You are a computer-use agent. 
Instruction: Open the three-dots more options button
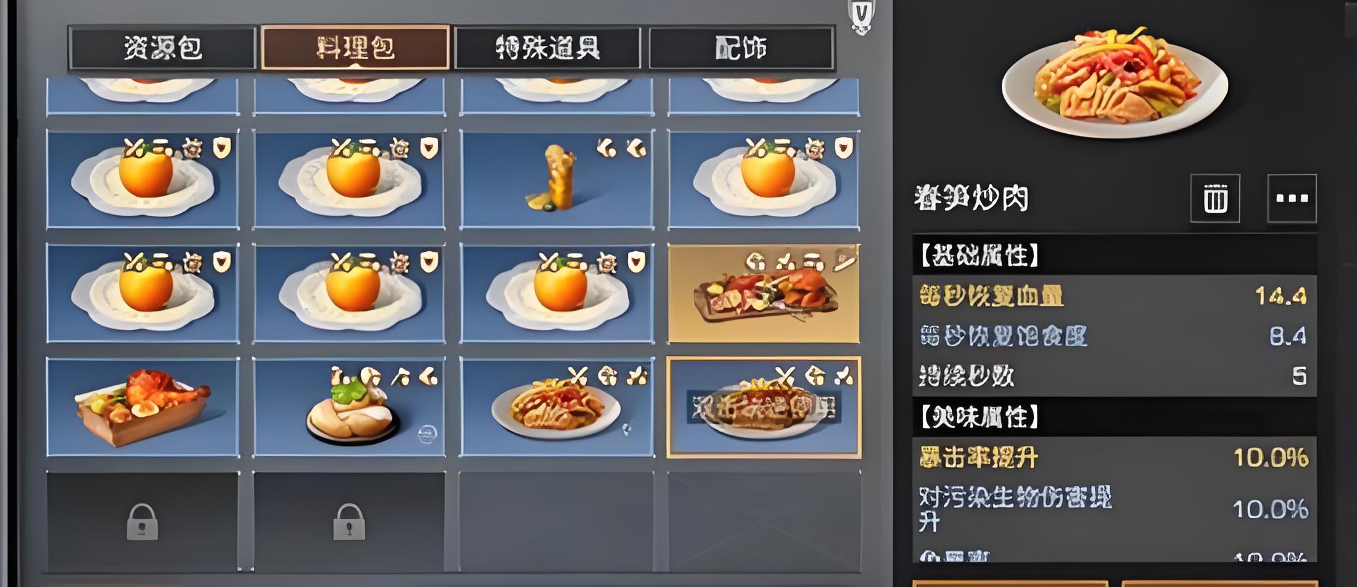[x=1292, y=199]
